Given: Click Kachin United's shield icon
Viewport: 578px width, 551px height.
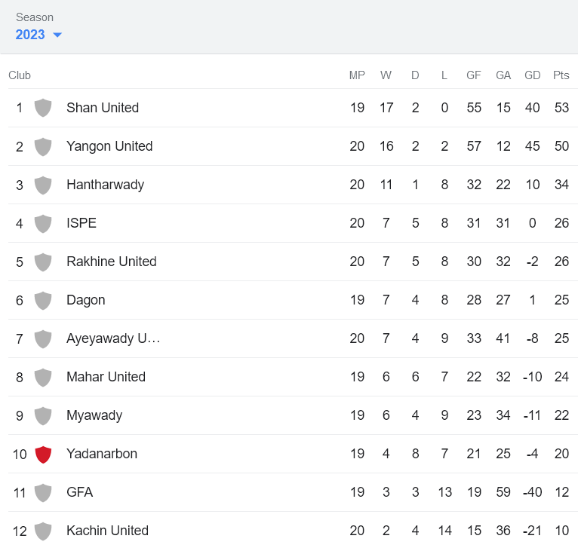Looking at the screenshot, I should 43,531.
